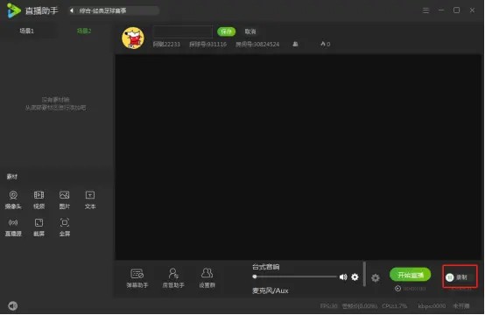Add a live source (直播源)
This screenshot has height=315, width=485.
13,227
